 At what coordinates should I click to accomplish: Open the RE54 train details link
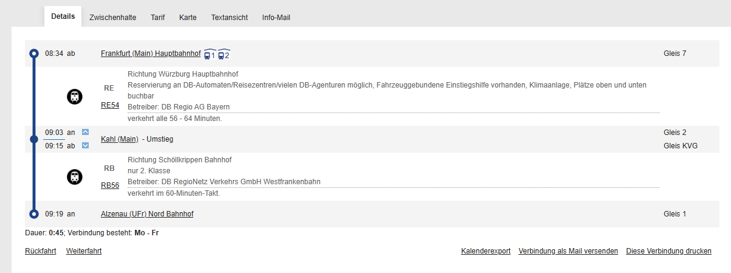110,105
